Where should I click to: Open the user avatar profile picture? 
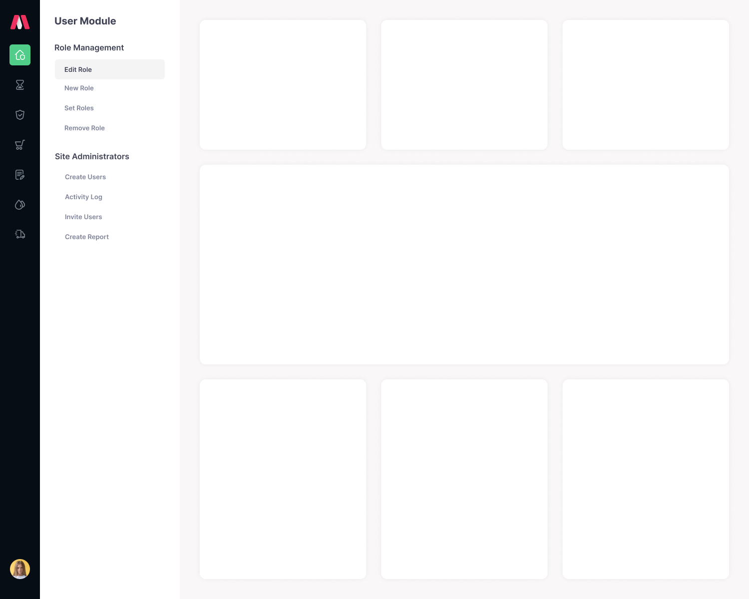(x=20, y=569)
